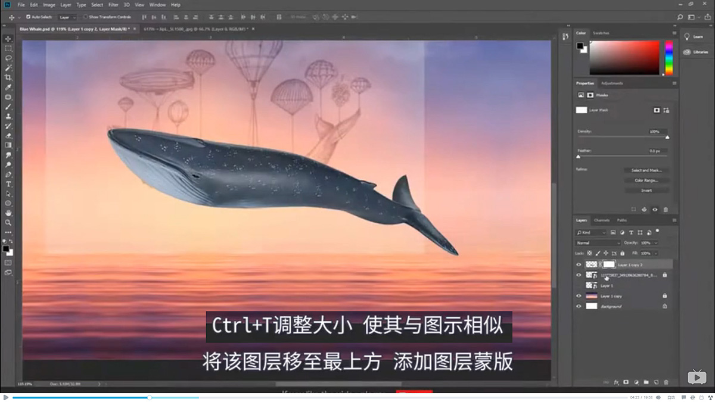The image size is (715, 402).
Task: Hide the Background layer
Action: point(579,306)
